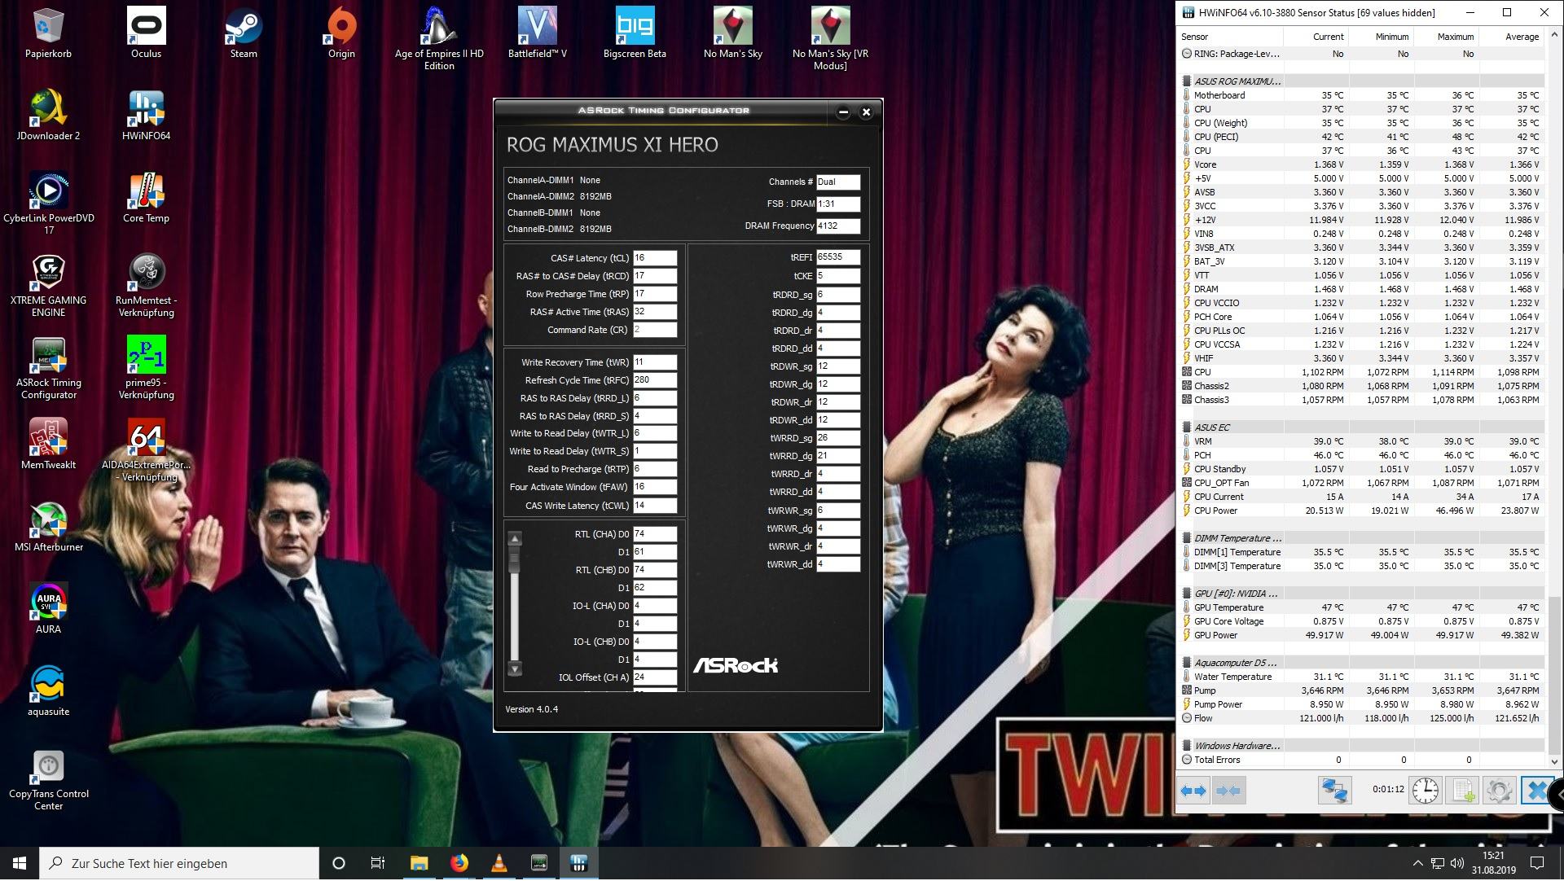Select Aquacomputer D5 sensor group row
The image size is (1564, 881).
[x=1361, y=663]
